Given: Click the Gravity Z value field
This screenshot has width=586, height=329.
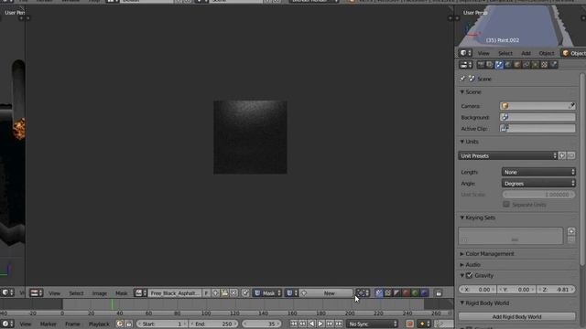Looking at the screenshot, I should tap(556, 290).
